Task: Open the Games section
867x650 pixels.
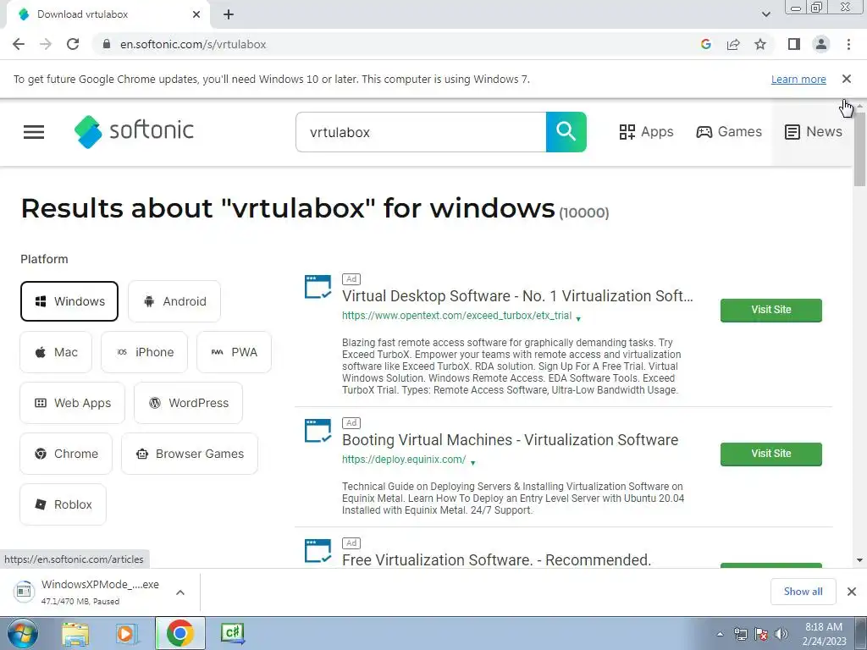Action: point(729,131)
